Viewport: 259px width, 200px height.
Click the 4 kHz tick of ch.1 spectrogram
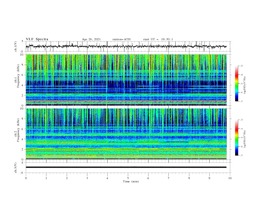pos(23,85)
